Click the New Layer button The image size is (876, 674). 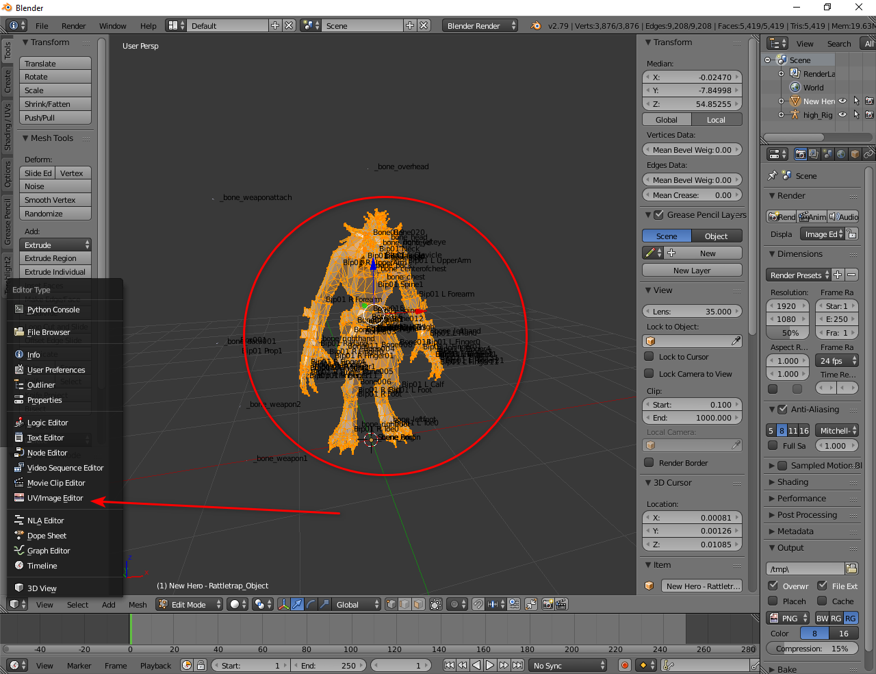(692, 270)
